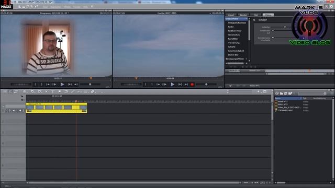Open the Fenster menu
335x188 pixels.
[77, 7]
